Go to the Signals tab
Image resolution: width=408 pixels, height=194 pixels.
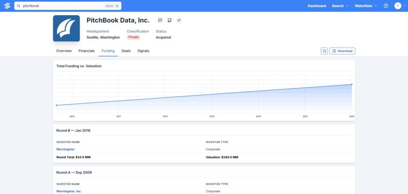point(143,51)
